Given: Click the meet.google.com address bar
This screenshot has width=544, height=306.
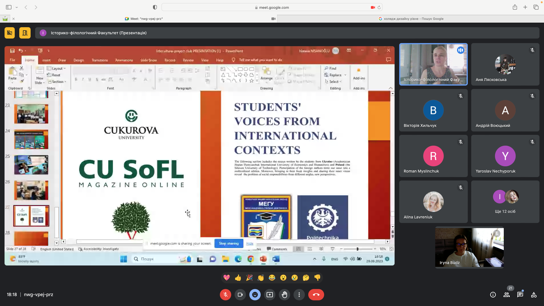Looking at the screenshot, I should point(272,7).
